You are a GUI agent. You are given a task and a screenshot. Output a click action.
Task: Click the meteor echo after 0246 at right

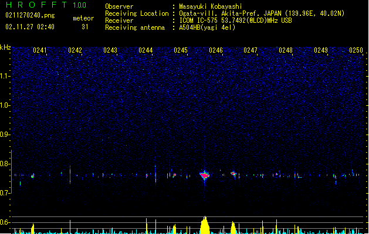[233, 174]
